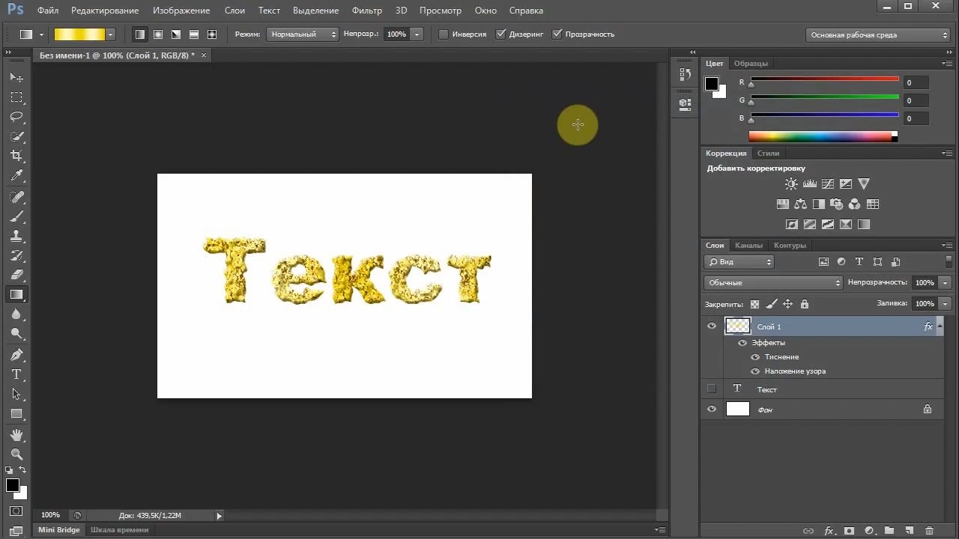
Task: Select the Zoom tool
Action: click(x=16, y=454)
